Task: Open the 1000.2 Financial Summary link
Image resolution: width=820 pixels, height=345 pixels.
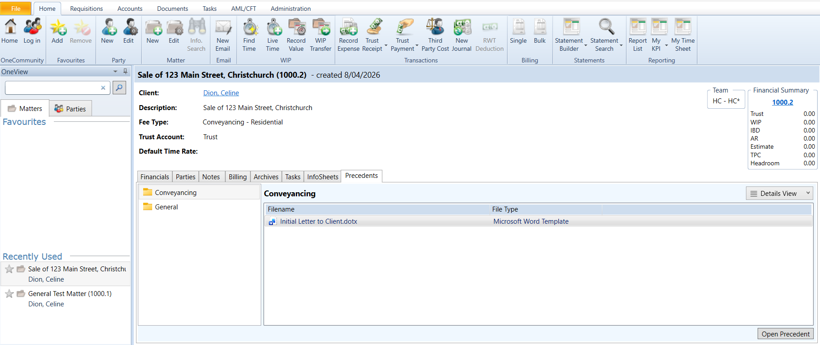Action: point(783,102)
